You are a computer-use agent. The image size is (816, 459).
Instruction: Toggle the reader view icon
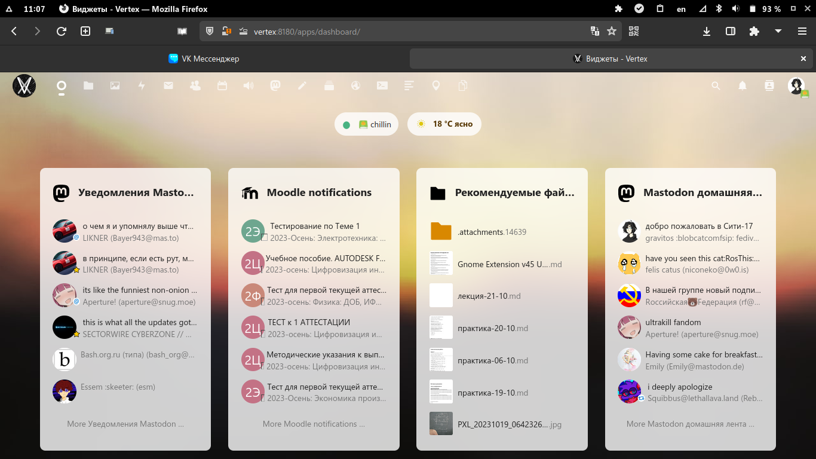click(x=182, y=31)
